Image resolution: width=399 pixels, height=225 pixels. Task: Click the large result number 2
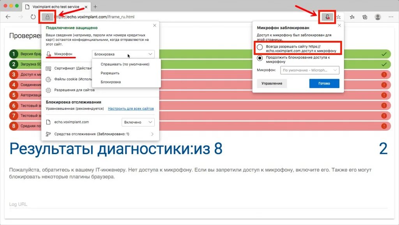(x=383, y=149)
